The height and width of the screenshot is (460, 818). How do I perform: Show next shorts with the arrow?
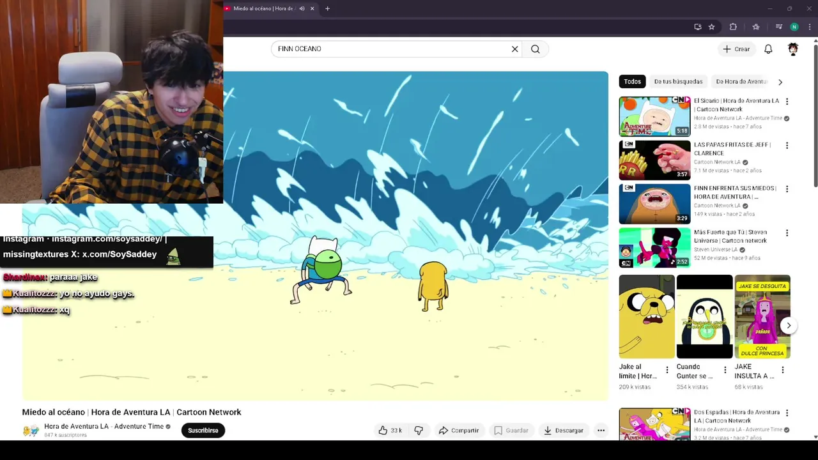[x=789, y=326]
